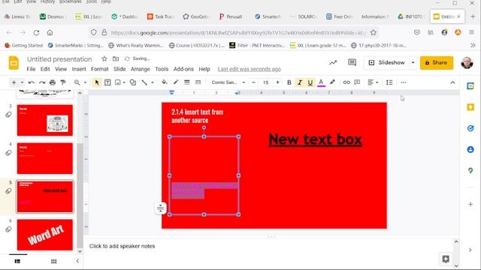This screenshot has height=270, width=481.
Task: Add a comment from the toolbar
Action: coord(357,82)
